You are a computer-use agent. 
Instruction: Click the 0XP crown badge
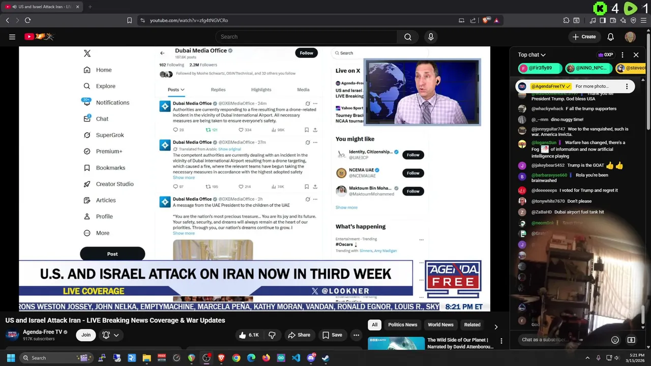[x=605, y=55]
